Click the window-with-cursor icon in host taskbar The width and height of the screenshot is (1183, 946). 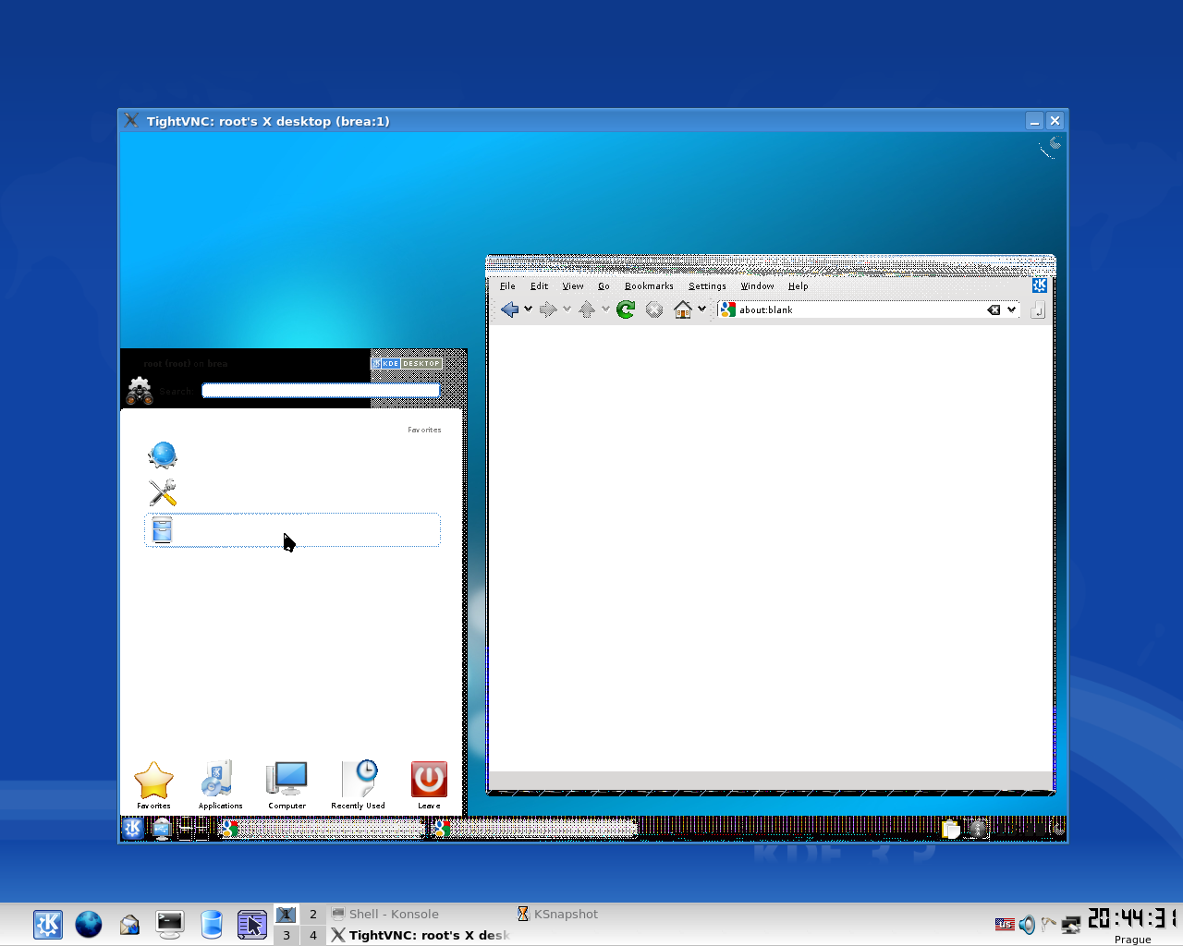[x=252, y=924]
